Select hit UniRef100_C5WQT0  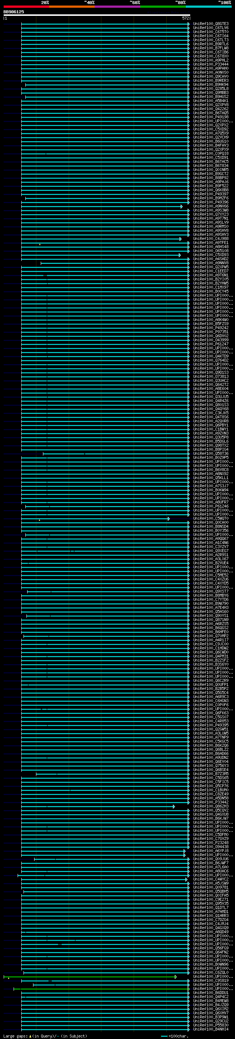click(211, 519)
